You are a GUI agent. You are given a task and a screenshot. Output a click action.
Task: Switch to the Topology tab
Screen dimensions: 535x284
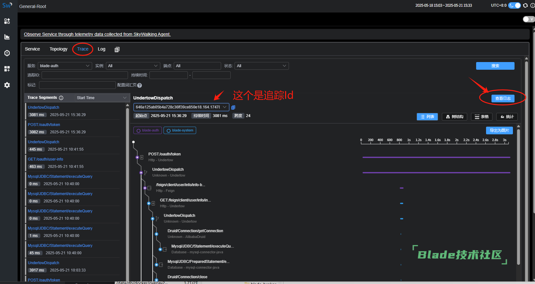click(59, 49)
